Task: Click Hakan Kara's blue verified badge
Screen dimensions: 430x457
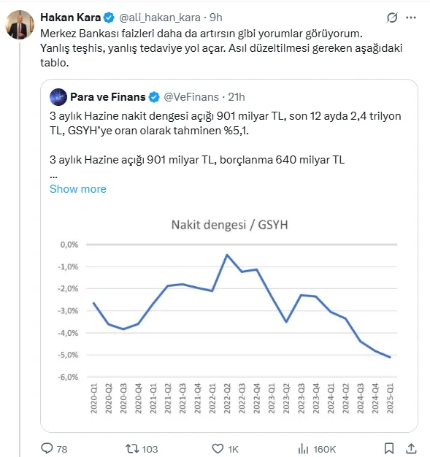Action: point(109,18)
